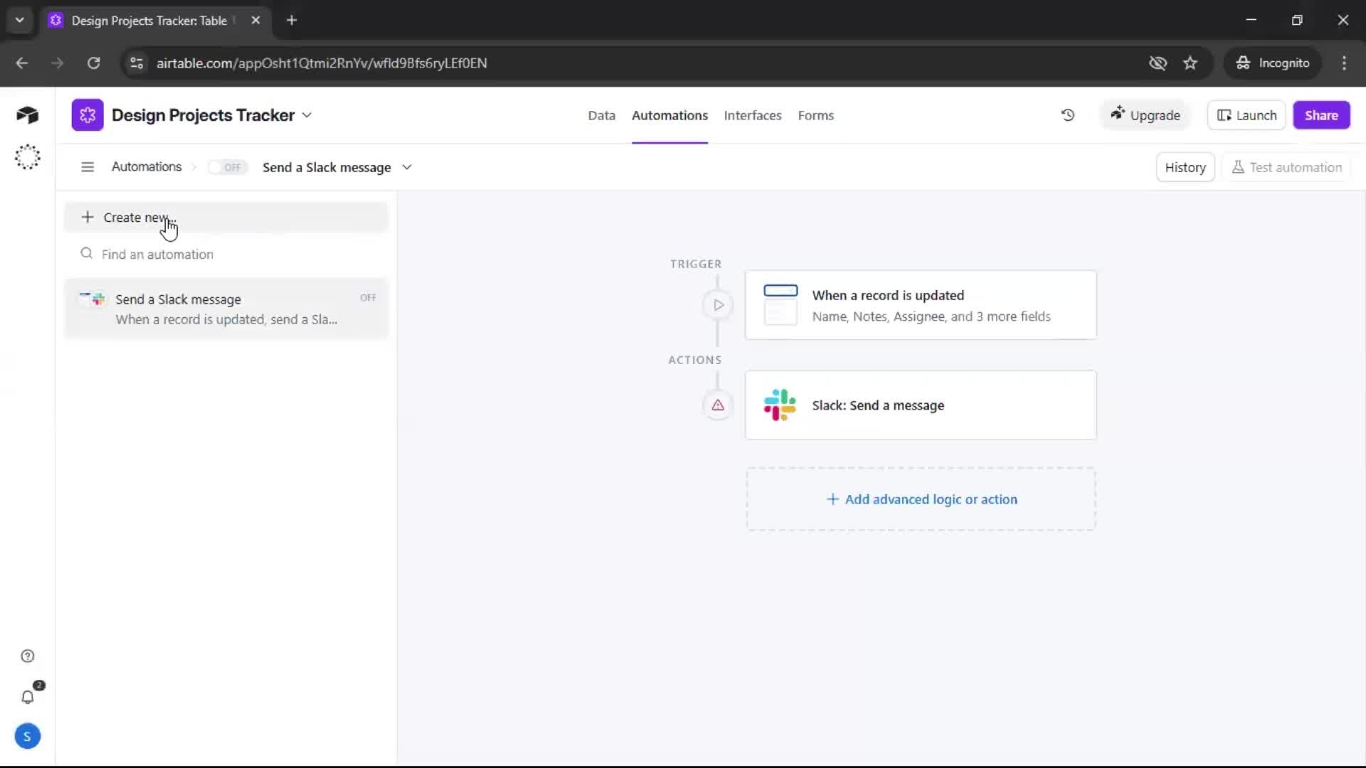Expand the Send a Slack message dropdown

[407, 167]
